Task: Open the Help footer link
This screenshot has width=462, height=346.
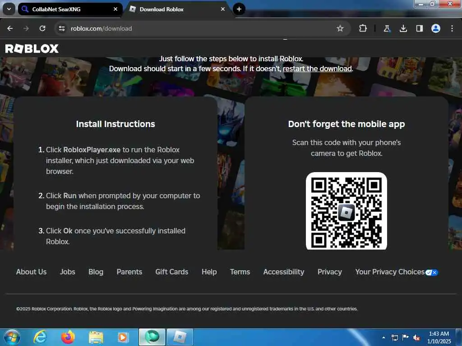Action: click(209, 272)
